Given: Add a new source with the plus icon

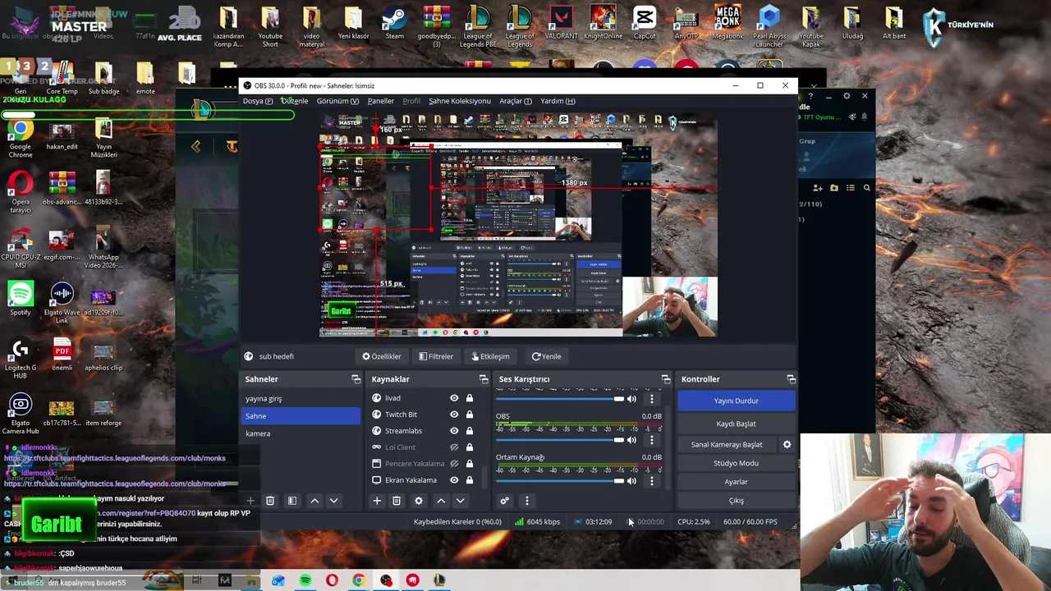Looking at the screenshot, I should (x=377, y=501).
